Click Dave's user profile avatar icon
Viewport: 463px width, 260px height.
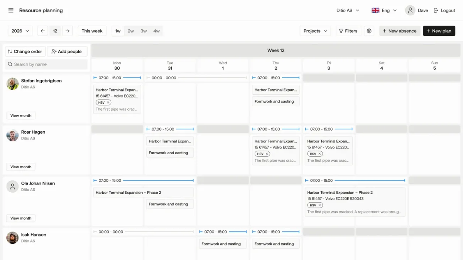[x=410, y=10]
